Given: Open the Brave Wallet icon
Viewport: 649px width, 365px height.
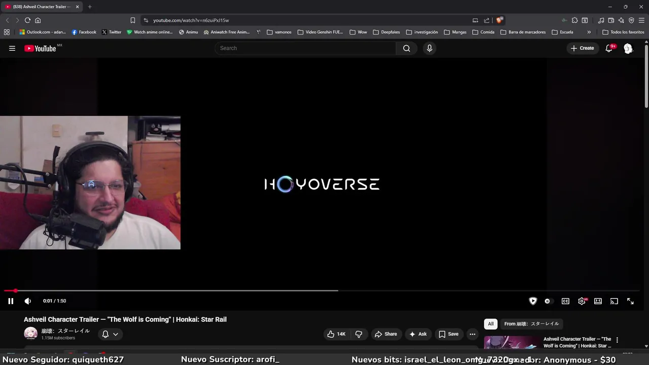Looking at the screenshot, I should point(611,20).
